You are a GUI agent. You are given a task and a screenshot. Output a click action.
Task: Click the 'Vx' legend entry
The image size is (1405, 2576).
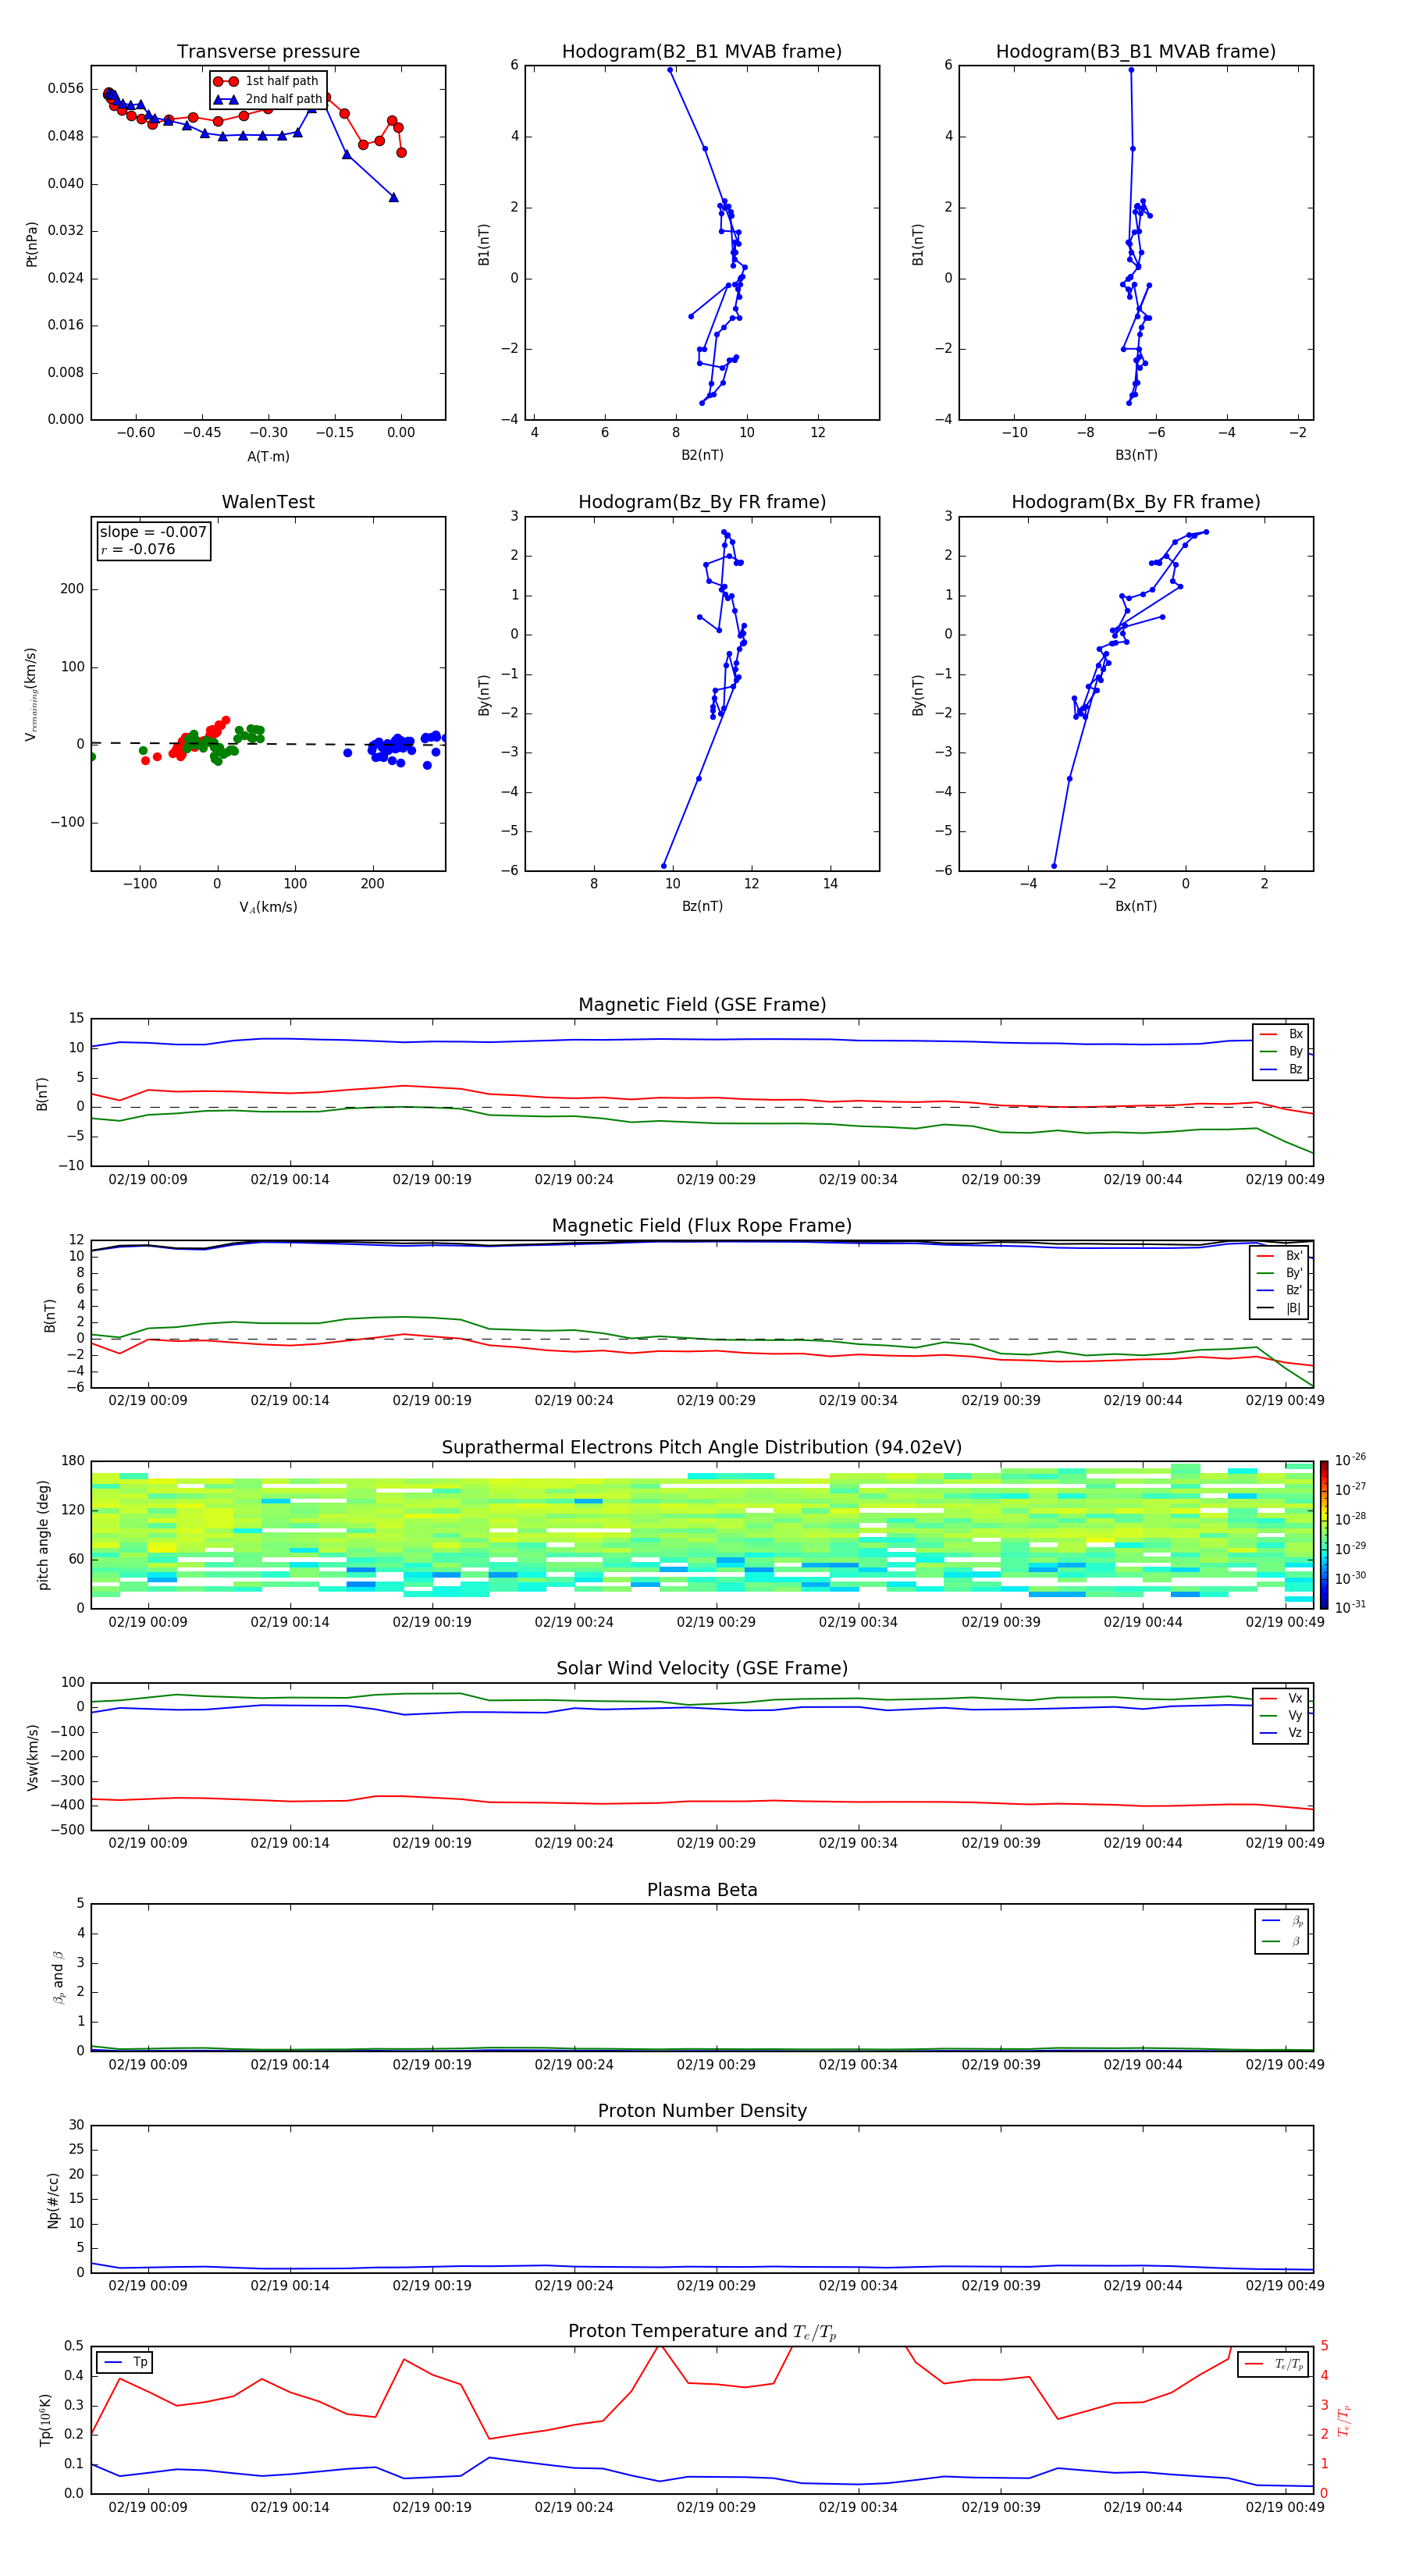click(1281, 1699)
